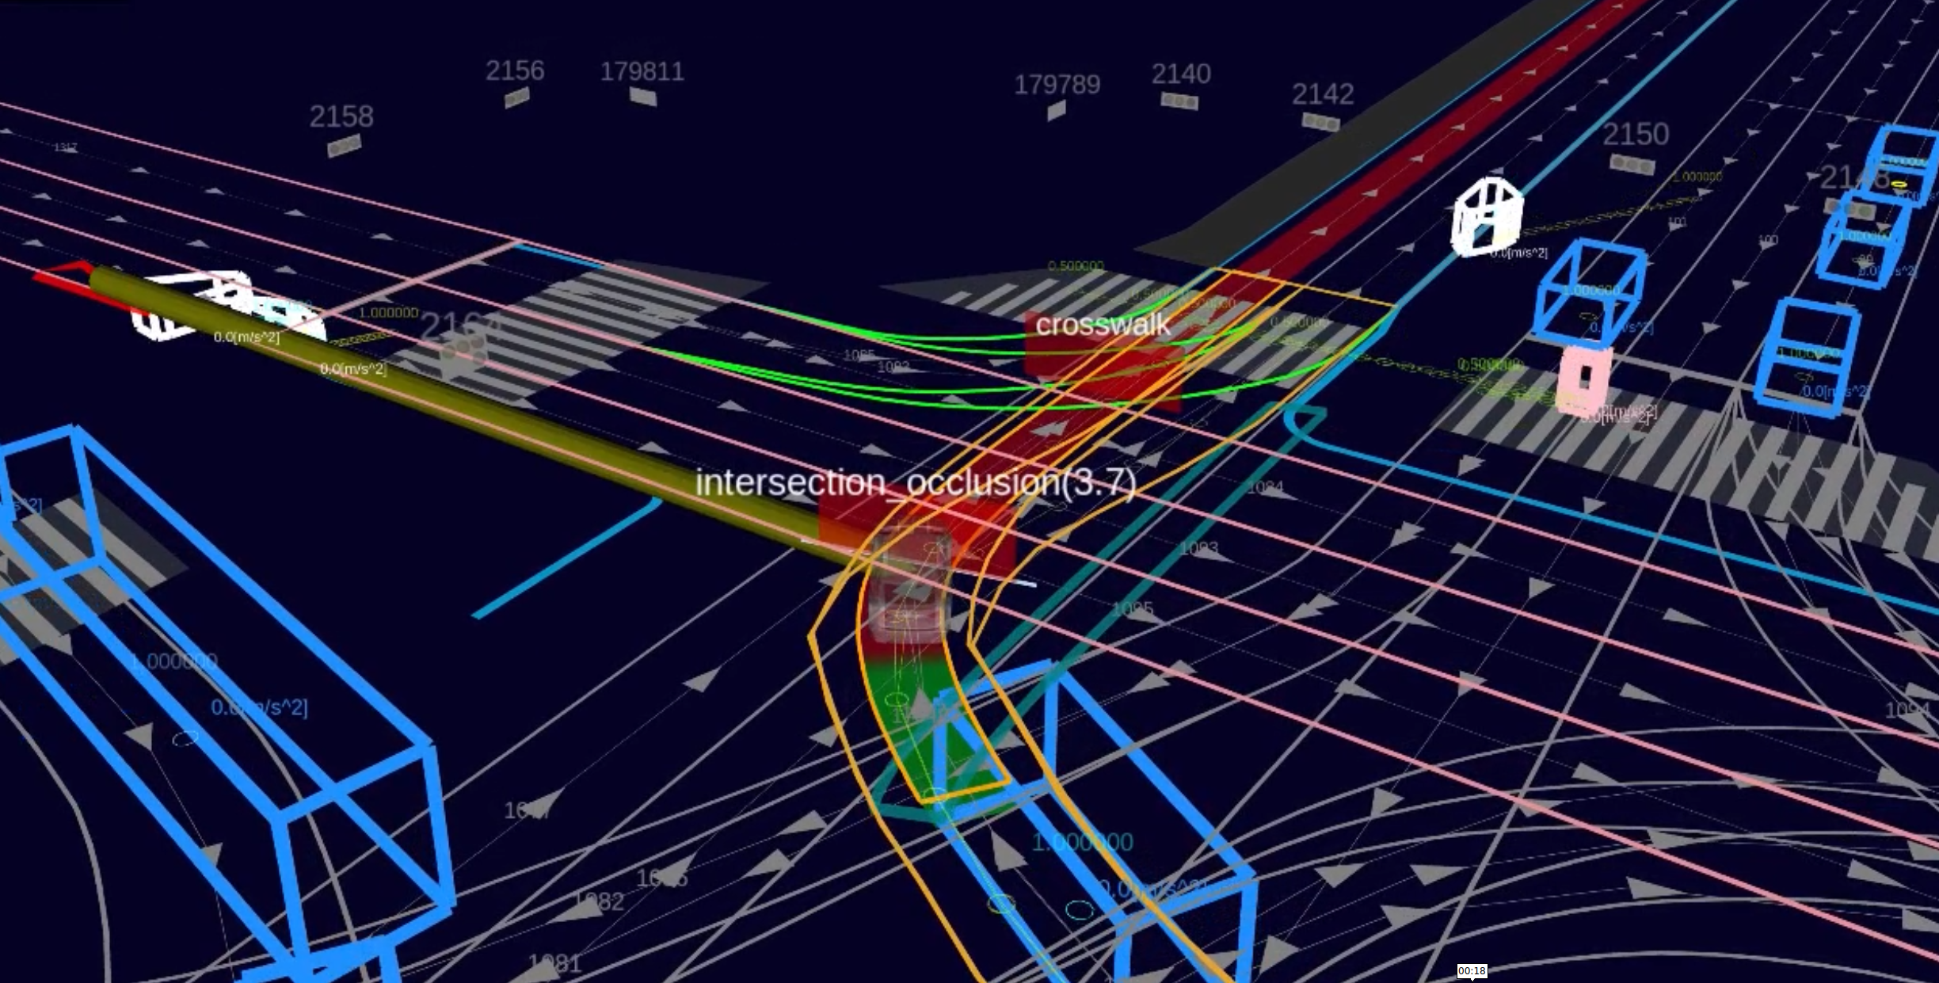The image size is (1939, 983).
Task: Click traffic light marker 179811
Action: [x=642, y=97]
